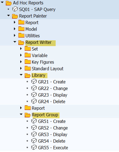This screenshot has width=119, height=152.
Task: Click the Standard Layout folder icon
Action: [x=28, y=68]
